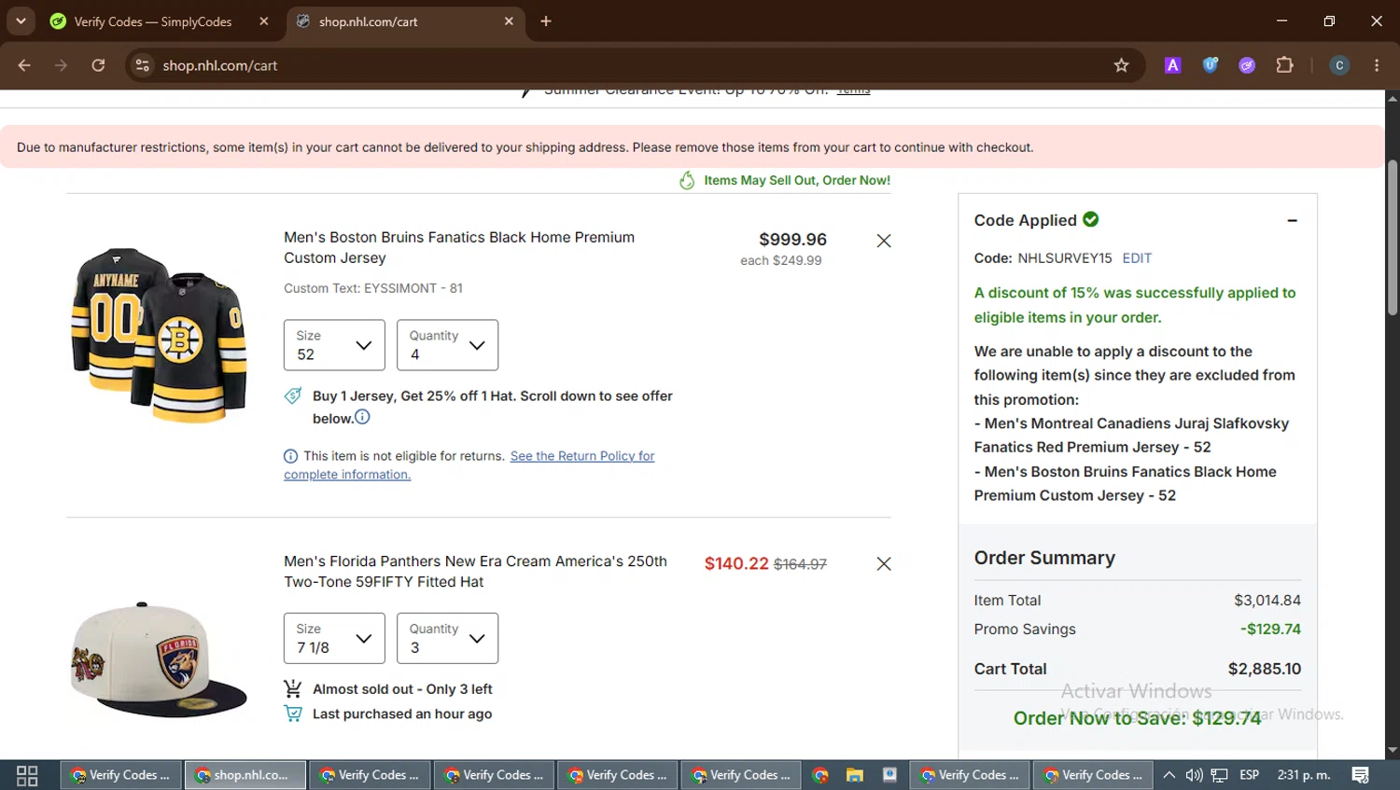
Task: Edit the NHLSURVEY15 promo code
Action: pos(1137,258)
